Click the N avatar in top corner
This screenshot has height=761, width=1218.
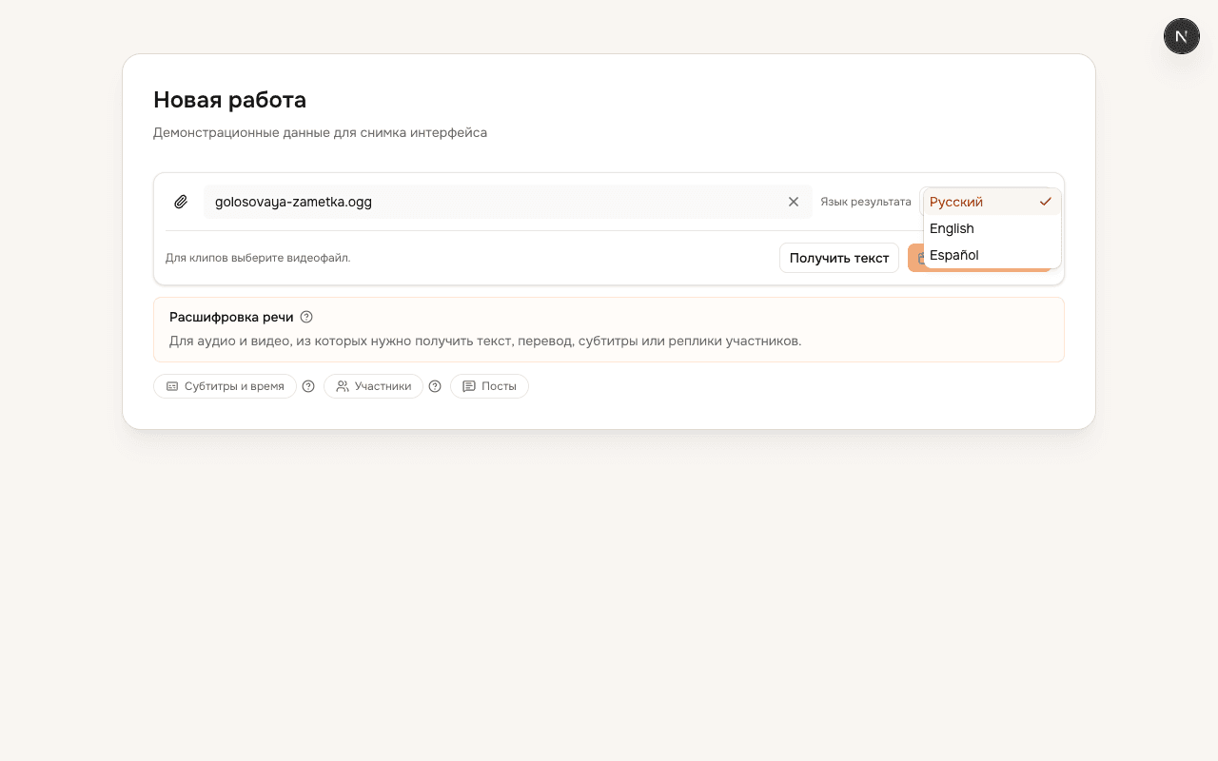(x=1182, y=36)
